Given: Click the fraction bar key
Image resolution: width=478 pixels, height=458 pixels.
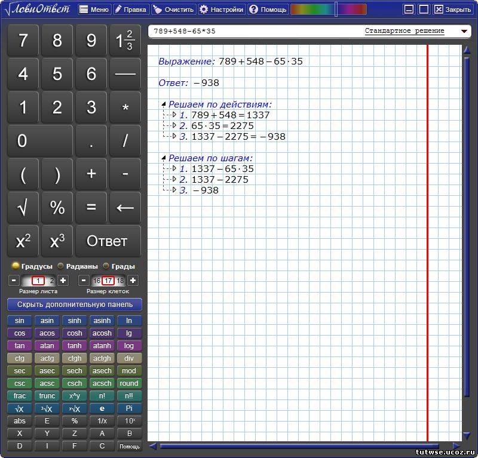Looking at the screenshot, I should (125, 73).
